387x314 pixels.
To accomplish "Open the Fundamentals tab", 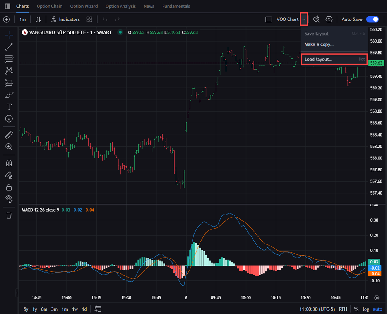I will click(176, 6).
